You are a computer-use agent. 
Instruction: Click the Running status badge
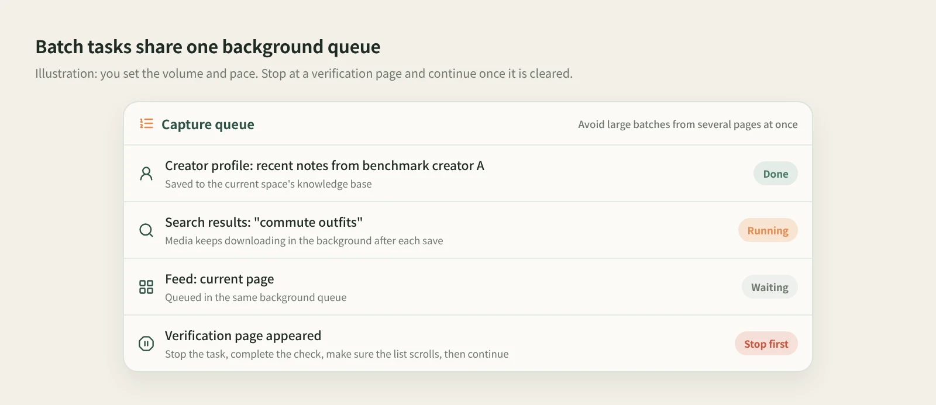pos(768,230)
